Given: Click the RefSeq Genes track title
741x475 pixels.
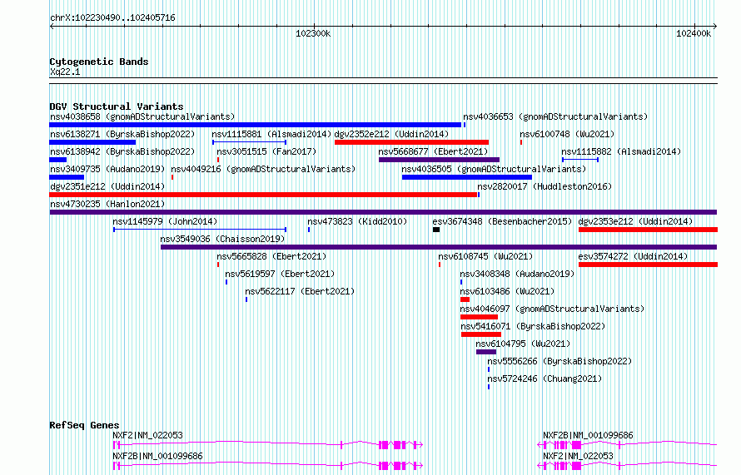Looking at the screenshot, I should (84, 425).
